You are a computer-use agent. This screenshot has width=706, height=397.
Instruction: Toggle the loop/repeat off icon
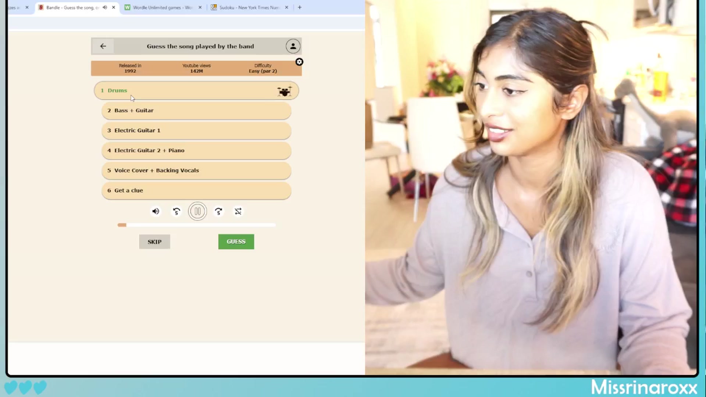(x=238, y=211)
